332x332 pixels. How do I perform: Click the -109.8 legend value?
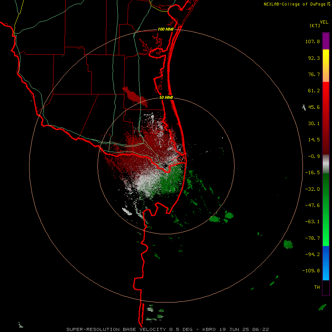pos(311,271)
